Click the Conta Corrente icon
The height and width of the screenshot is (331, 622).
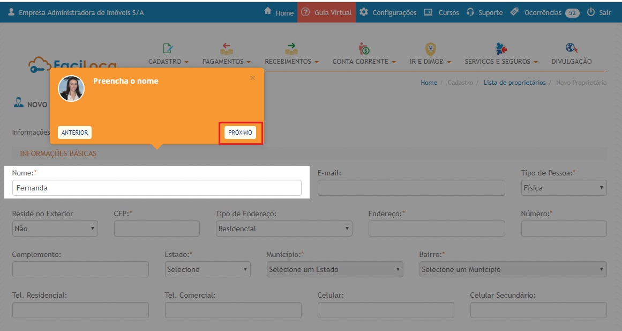[x=364, y=49]
